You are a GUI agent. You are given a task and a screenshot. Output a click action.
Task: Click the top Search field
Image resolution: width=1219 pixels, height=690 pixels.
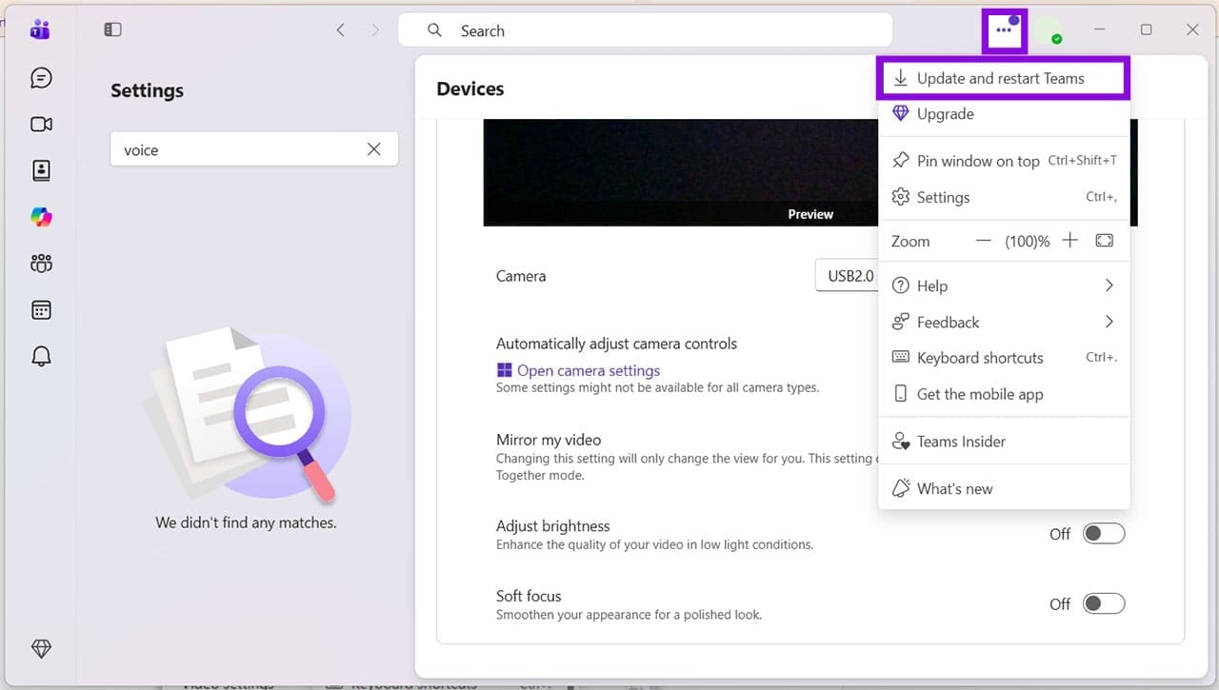tap(645, 30)
